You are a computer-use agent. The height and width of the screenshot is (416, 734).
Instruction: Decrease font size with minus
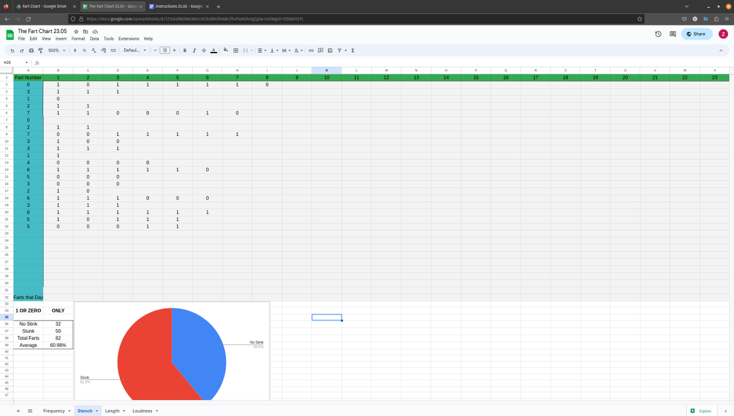155,50
